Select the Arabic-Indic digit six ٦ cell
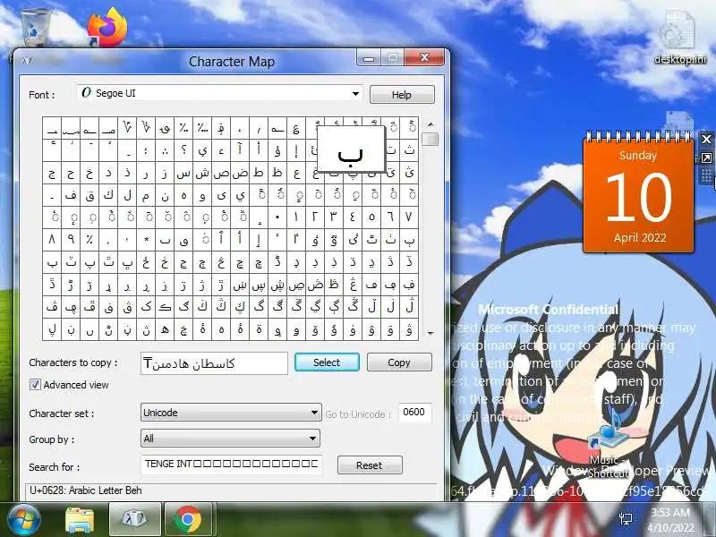Viewport: 716px width, 537px height. [390, 217]
